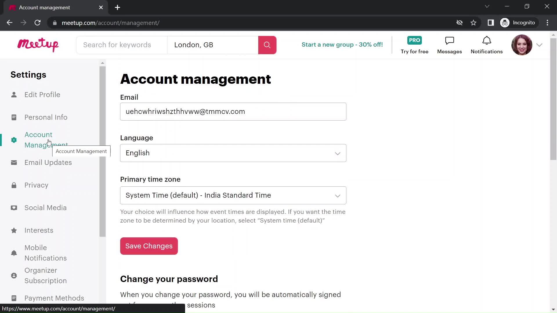This screenshot has height=313, width=557.
Task: Click Start a new group 30% off link
Action: (342, 44)
